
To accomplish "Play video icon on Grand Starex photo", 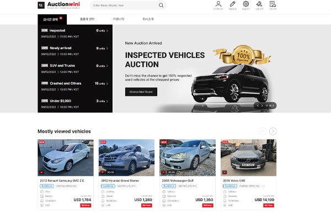I will (103, 172).
